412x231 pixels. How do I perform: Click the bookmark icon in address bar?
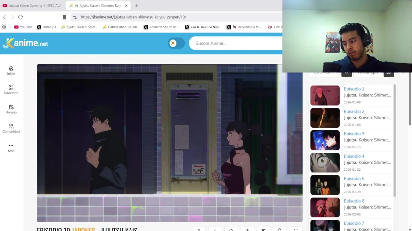point(64,17)
